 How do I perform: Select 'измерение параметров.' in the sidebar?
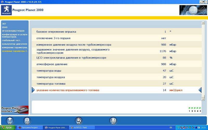coord(15,48)
